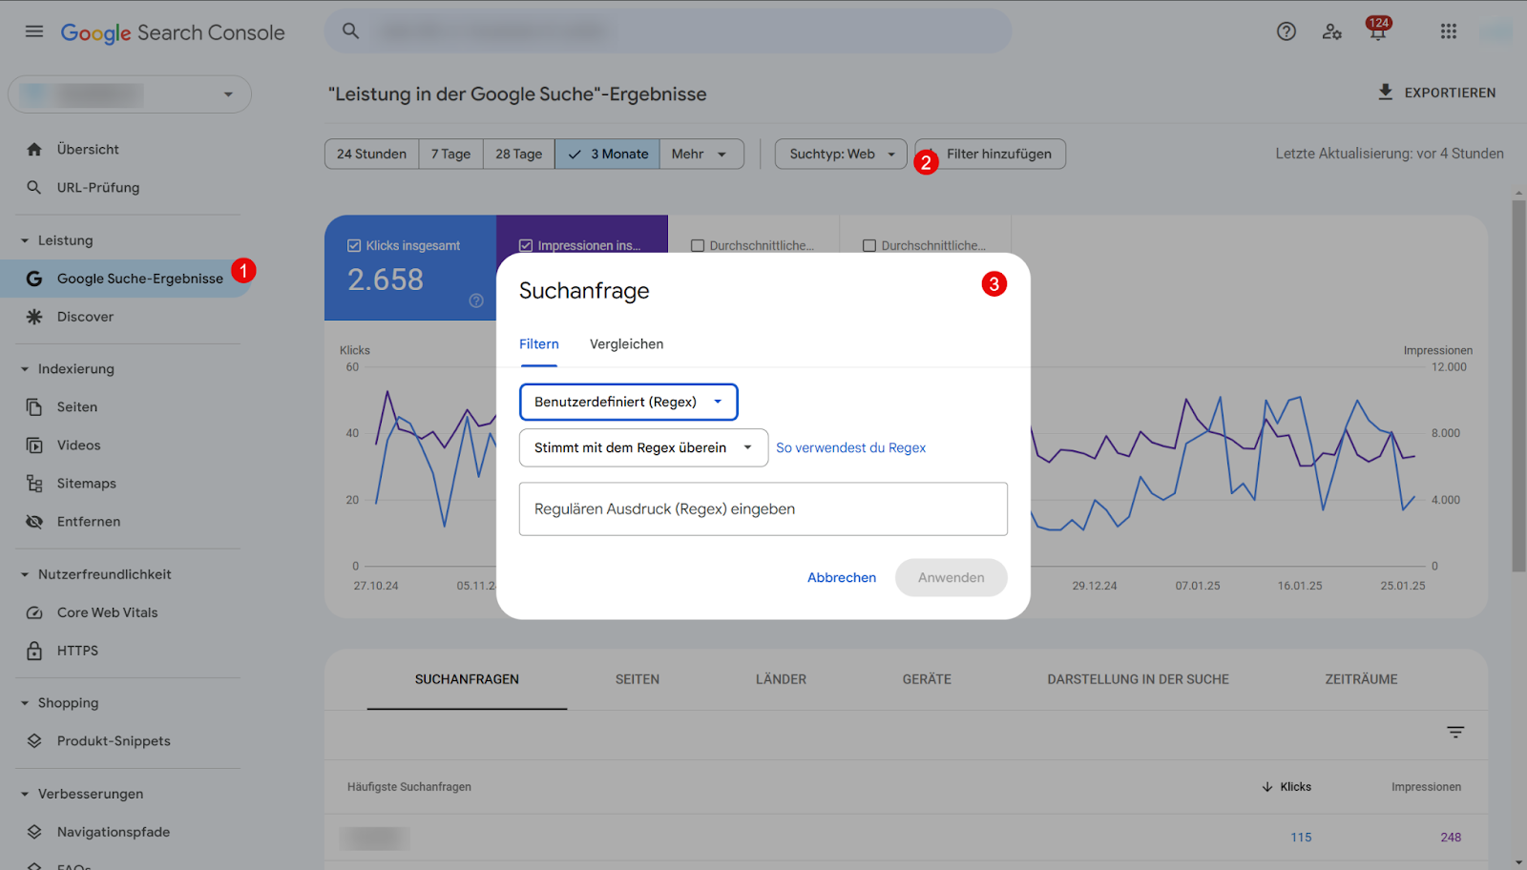1527x870 pixels.
Task: Open the Suchtyp: Web dropdown
Action: [x=841, y=154]
